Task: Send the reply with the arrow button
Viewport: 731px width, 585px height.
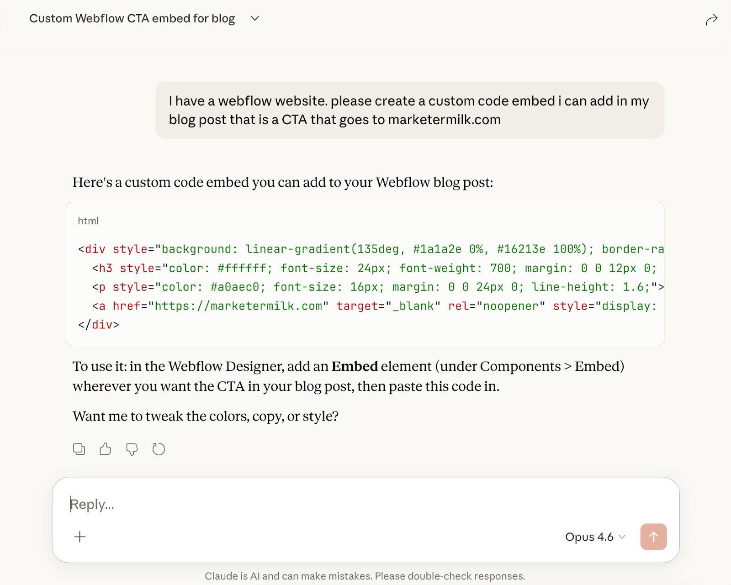Action: (x=653, y=537)
